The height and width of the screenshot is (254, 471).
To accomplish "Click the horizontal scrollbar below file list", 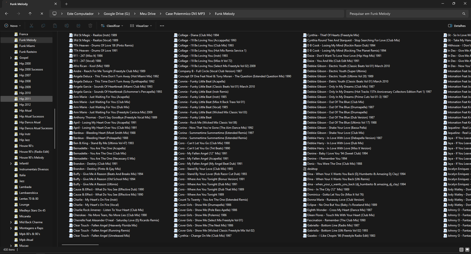I will [x=80, y=244].
